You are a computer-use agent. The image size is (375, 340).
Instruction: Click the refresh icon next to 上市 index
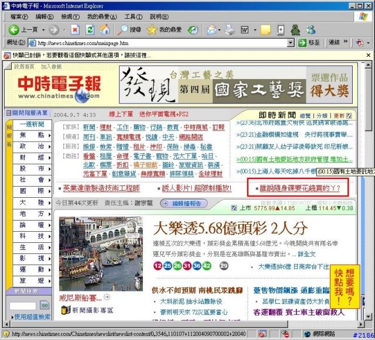tap(234, 208)
